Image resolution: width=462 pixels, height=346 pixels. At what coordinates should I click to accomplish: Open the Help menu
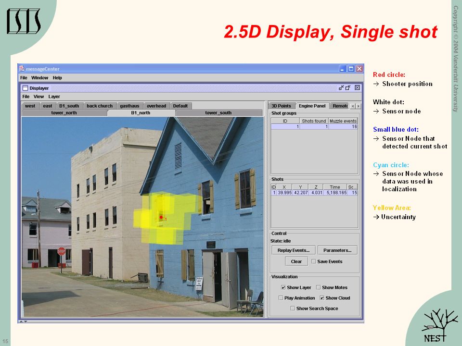click(57, 78)
